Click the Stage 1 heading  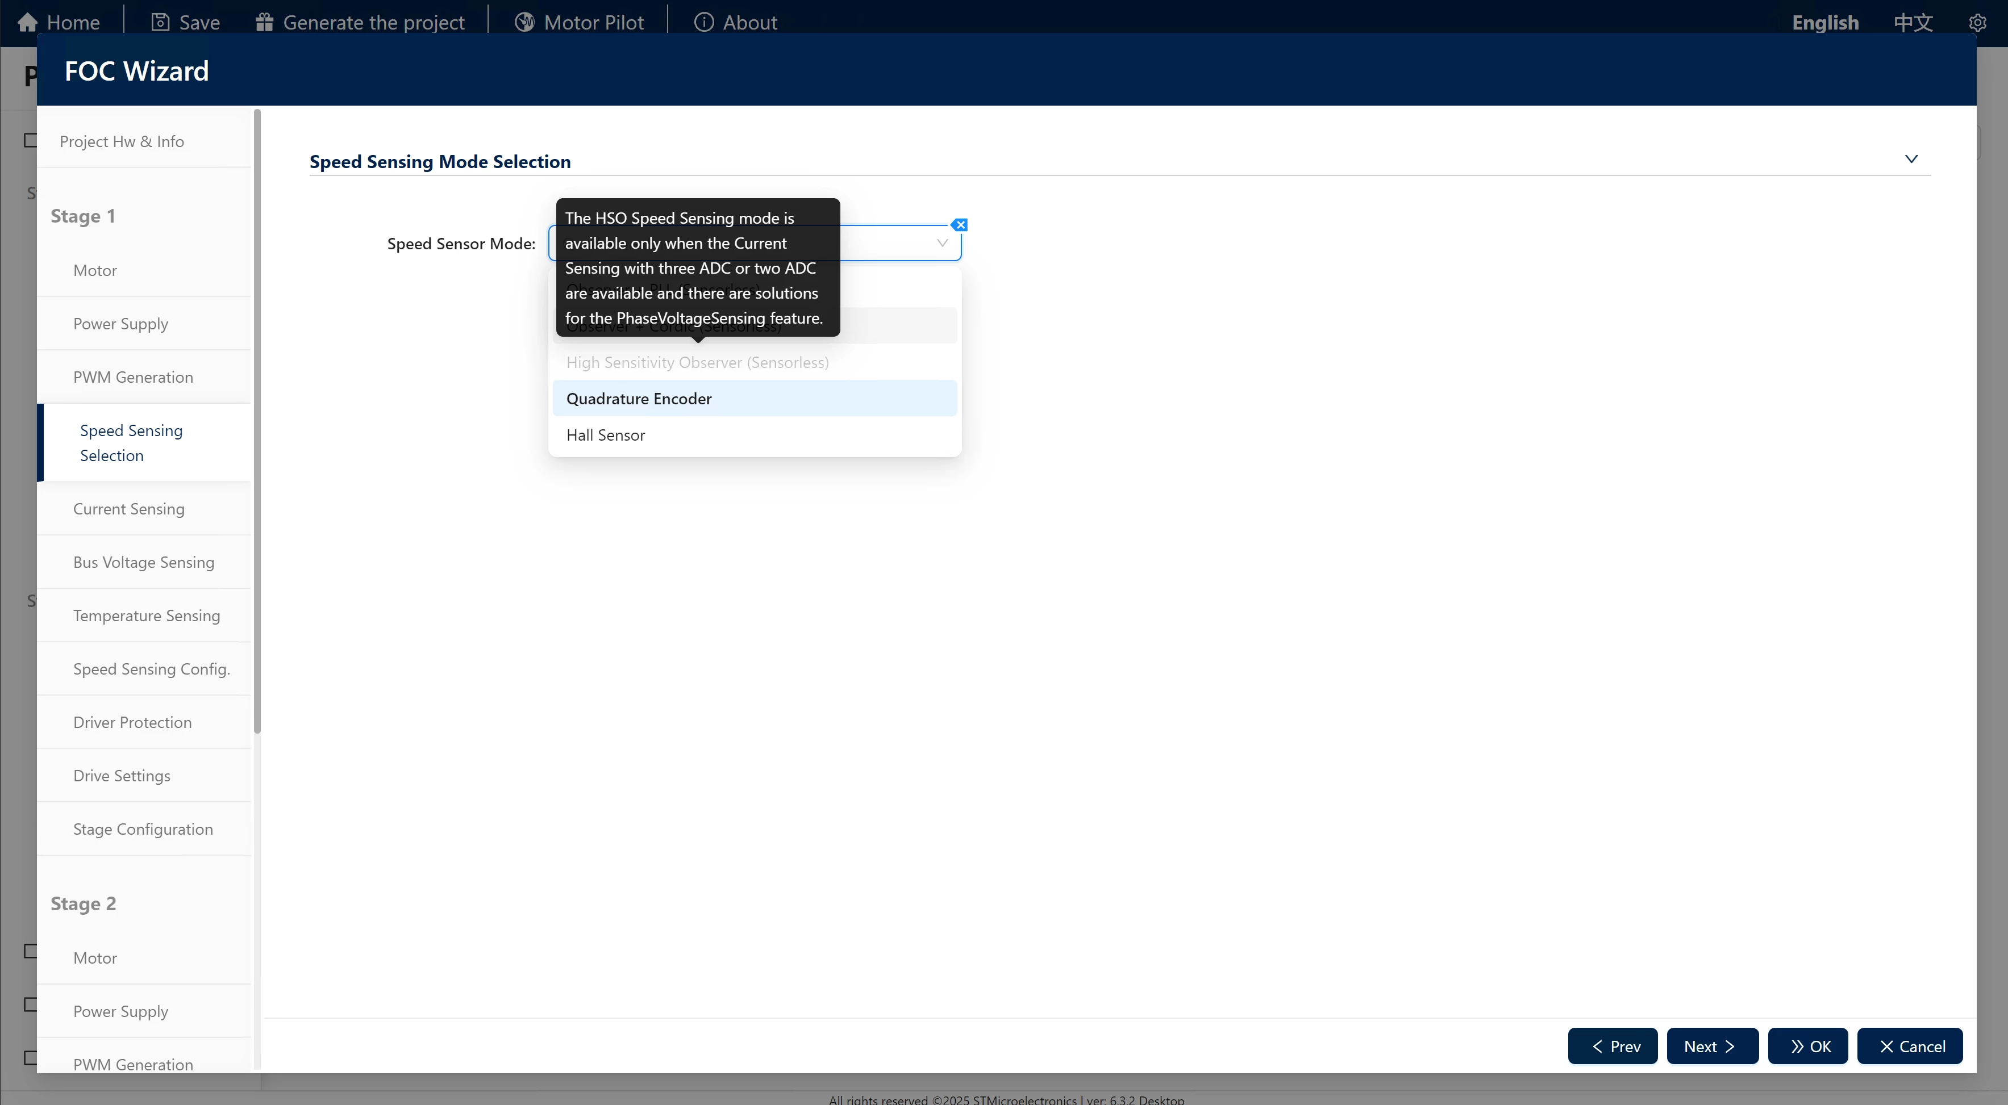[x=84, y=216]
